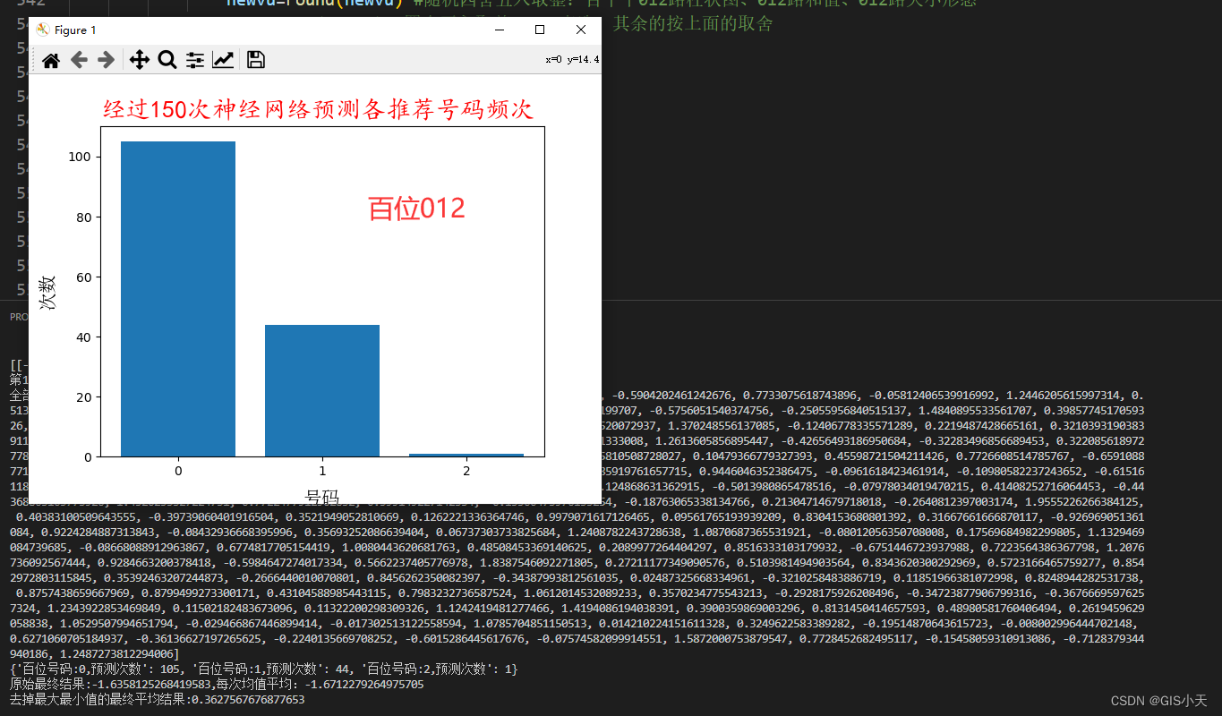The width and height of the screenshot is (1222, 716).
Task: Click the tiny bar for number 2
Action: pyautogui.click(x=466, y=455)
